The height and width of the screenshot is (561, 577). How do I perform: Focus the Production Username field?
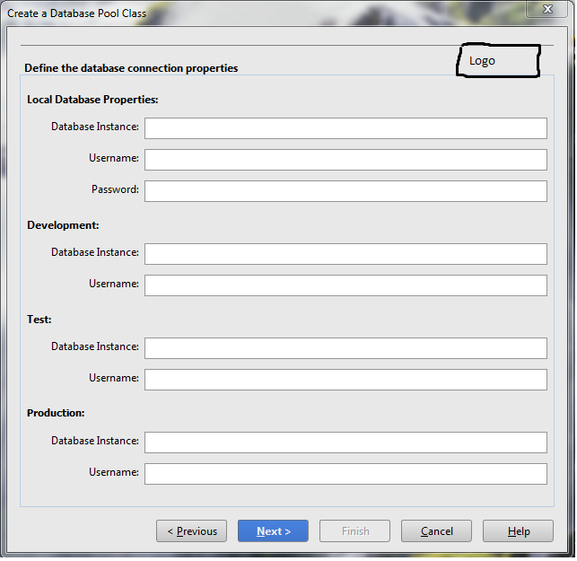pos(345,474)
